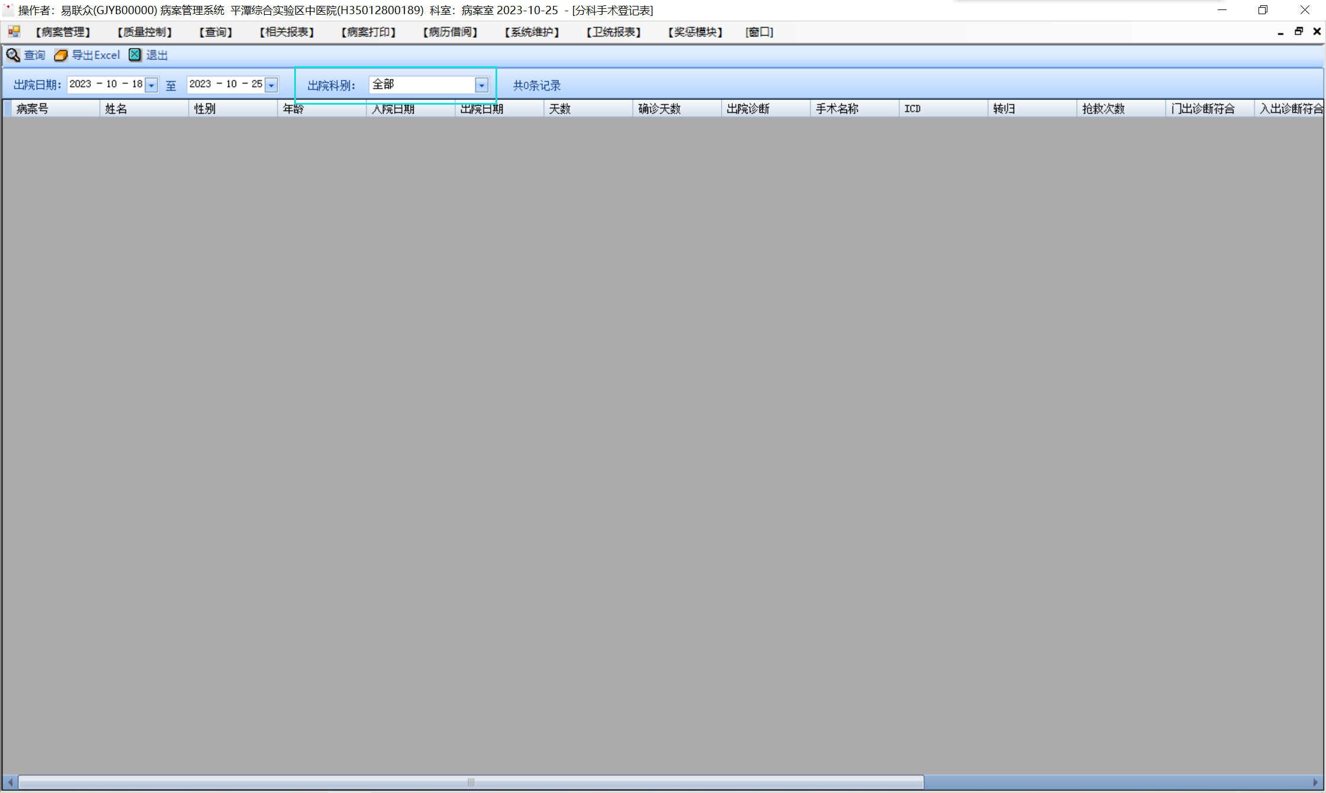Expand the 出院科别 department dropdown
The image size is (1326, 793).
481,86
